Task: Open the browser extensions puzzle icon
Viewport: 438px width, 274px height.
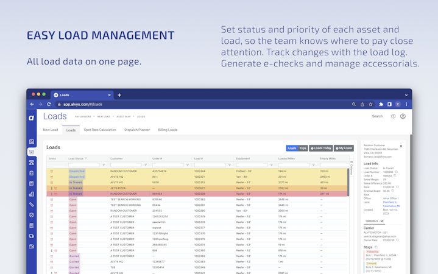Action: click(x=381, y=104)
